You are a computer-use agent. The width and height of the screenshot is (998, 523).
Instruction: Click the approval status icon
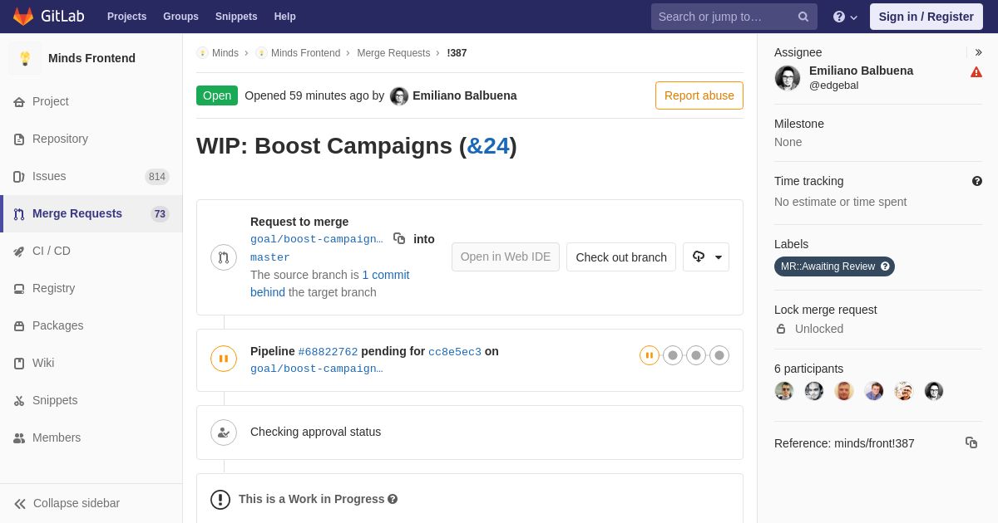pos(224,433)
